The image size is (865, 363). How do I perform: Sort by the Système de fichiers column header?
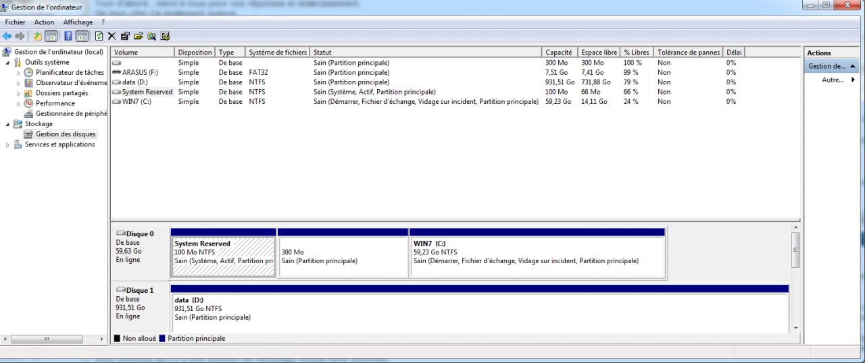pyautogui.click(x=278, y=52)
